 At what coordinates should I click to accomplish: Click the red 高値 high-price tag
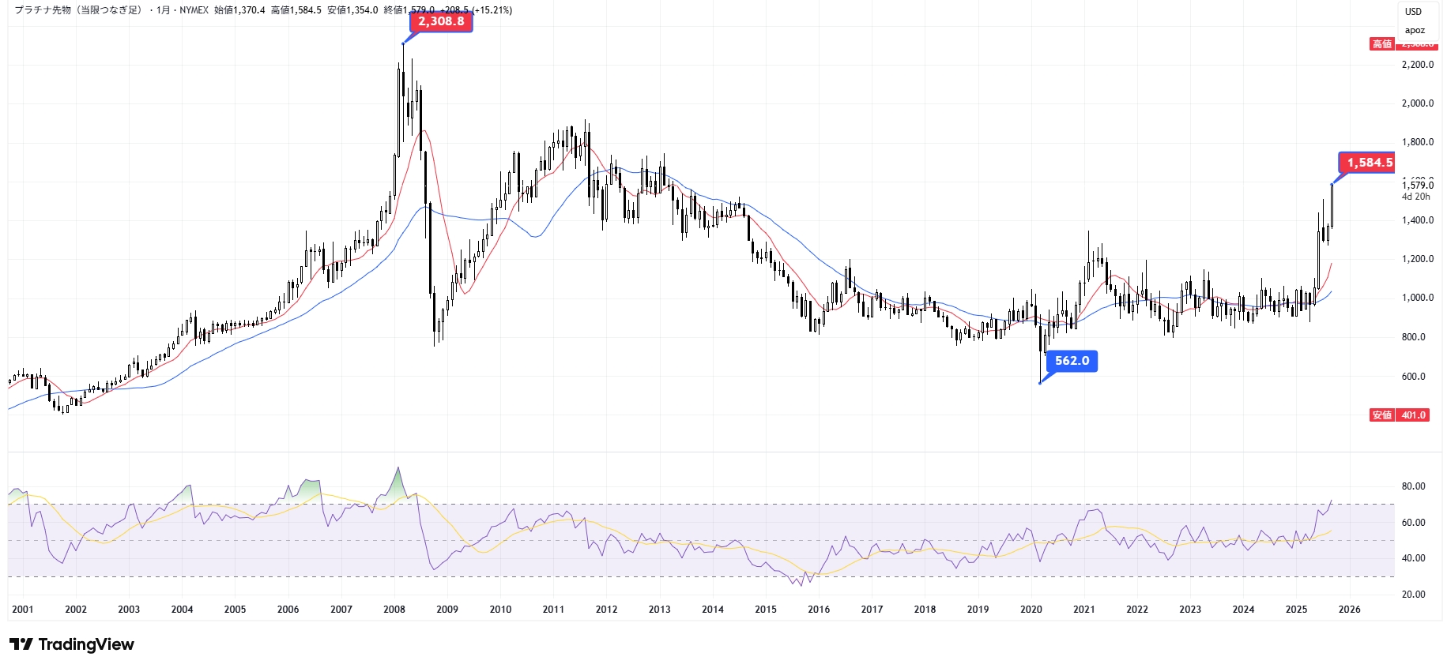coord(1381,44)
